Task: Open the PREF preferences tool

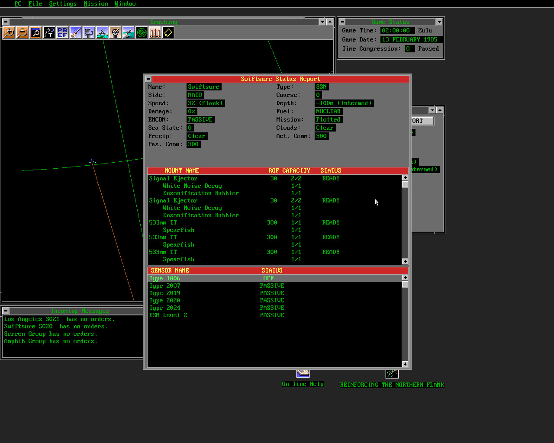Action: [62, 32]
